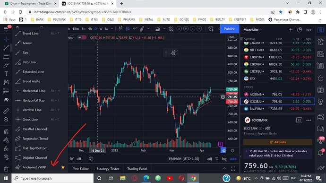Activate the Magnet mode icon
This screenshot has width=326, height=183.
coord(6,131)
